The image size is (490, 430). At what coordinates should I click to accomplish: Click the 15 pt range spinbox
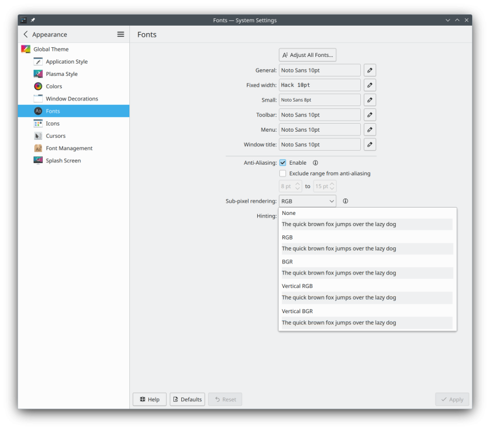pos(325,186)
